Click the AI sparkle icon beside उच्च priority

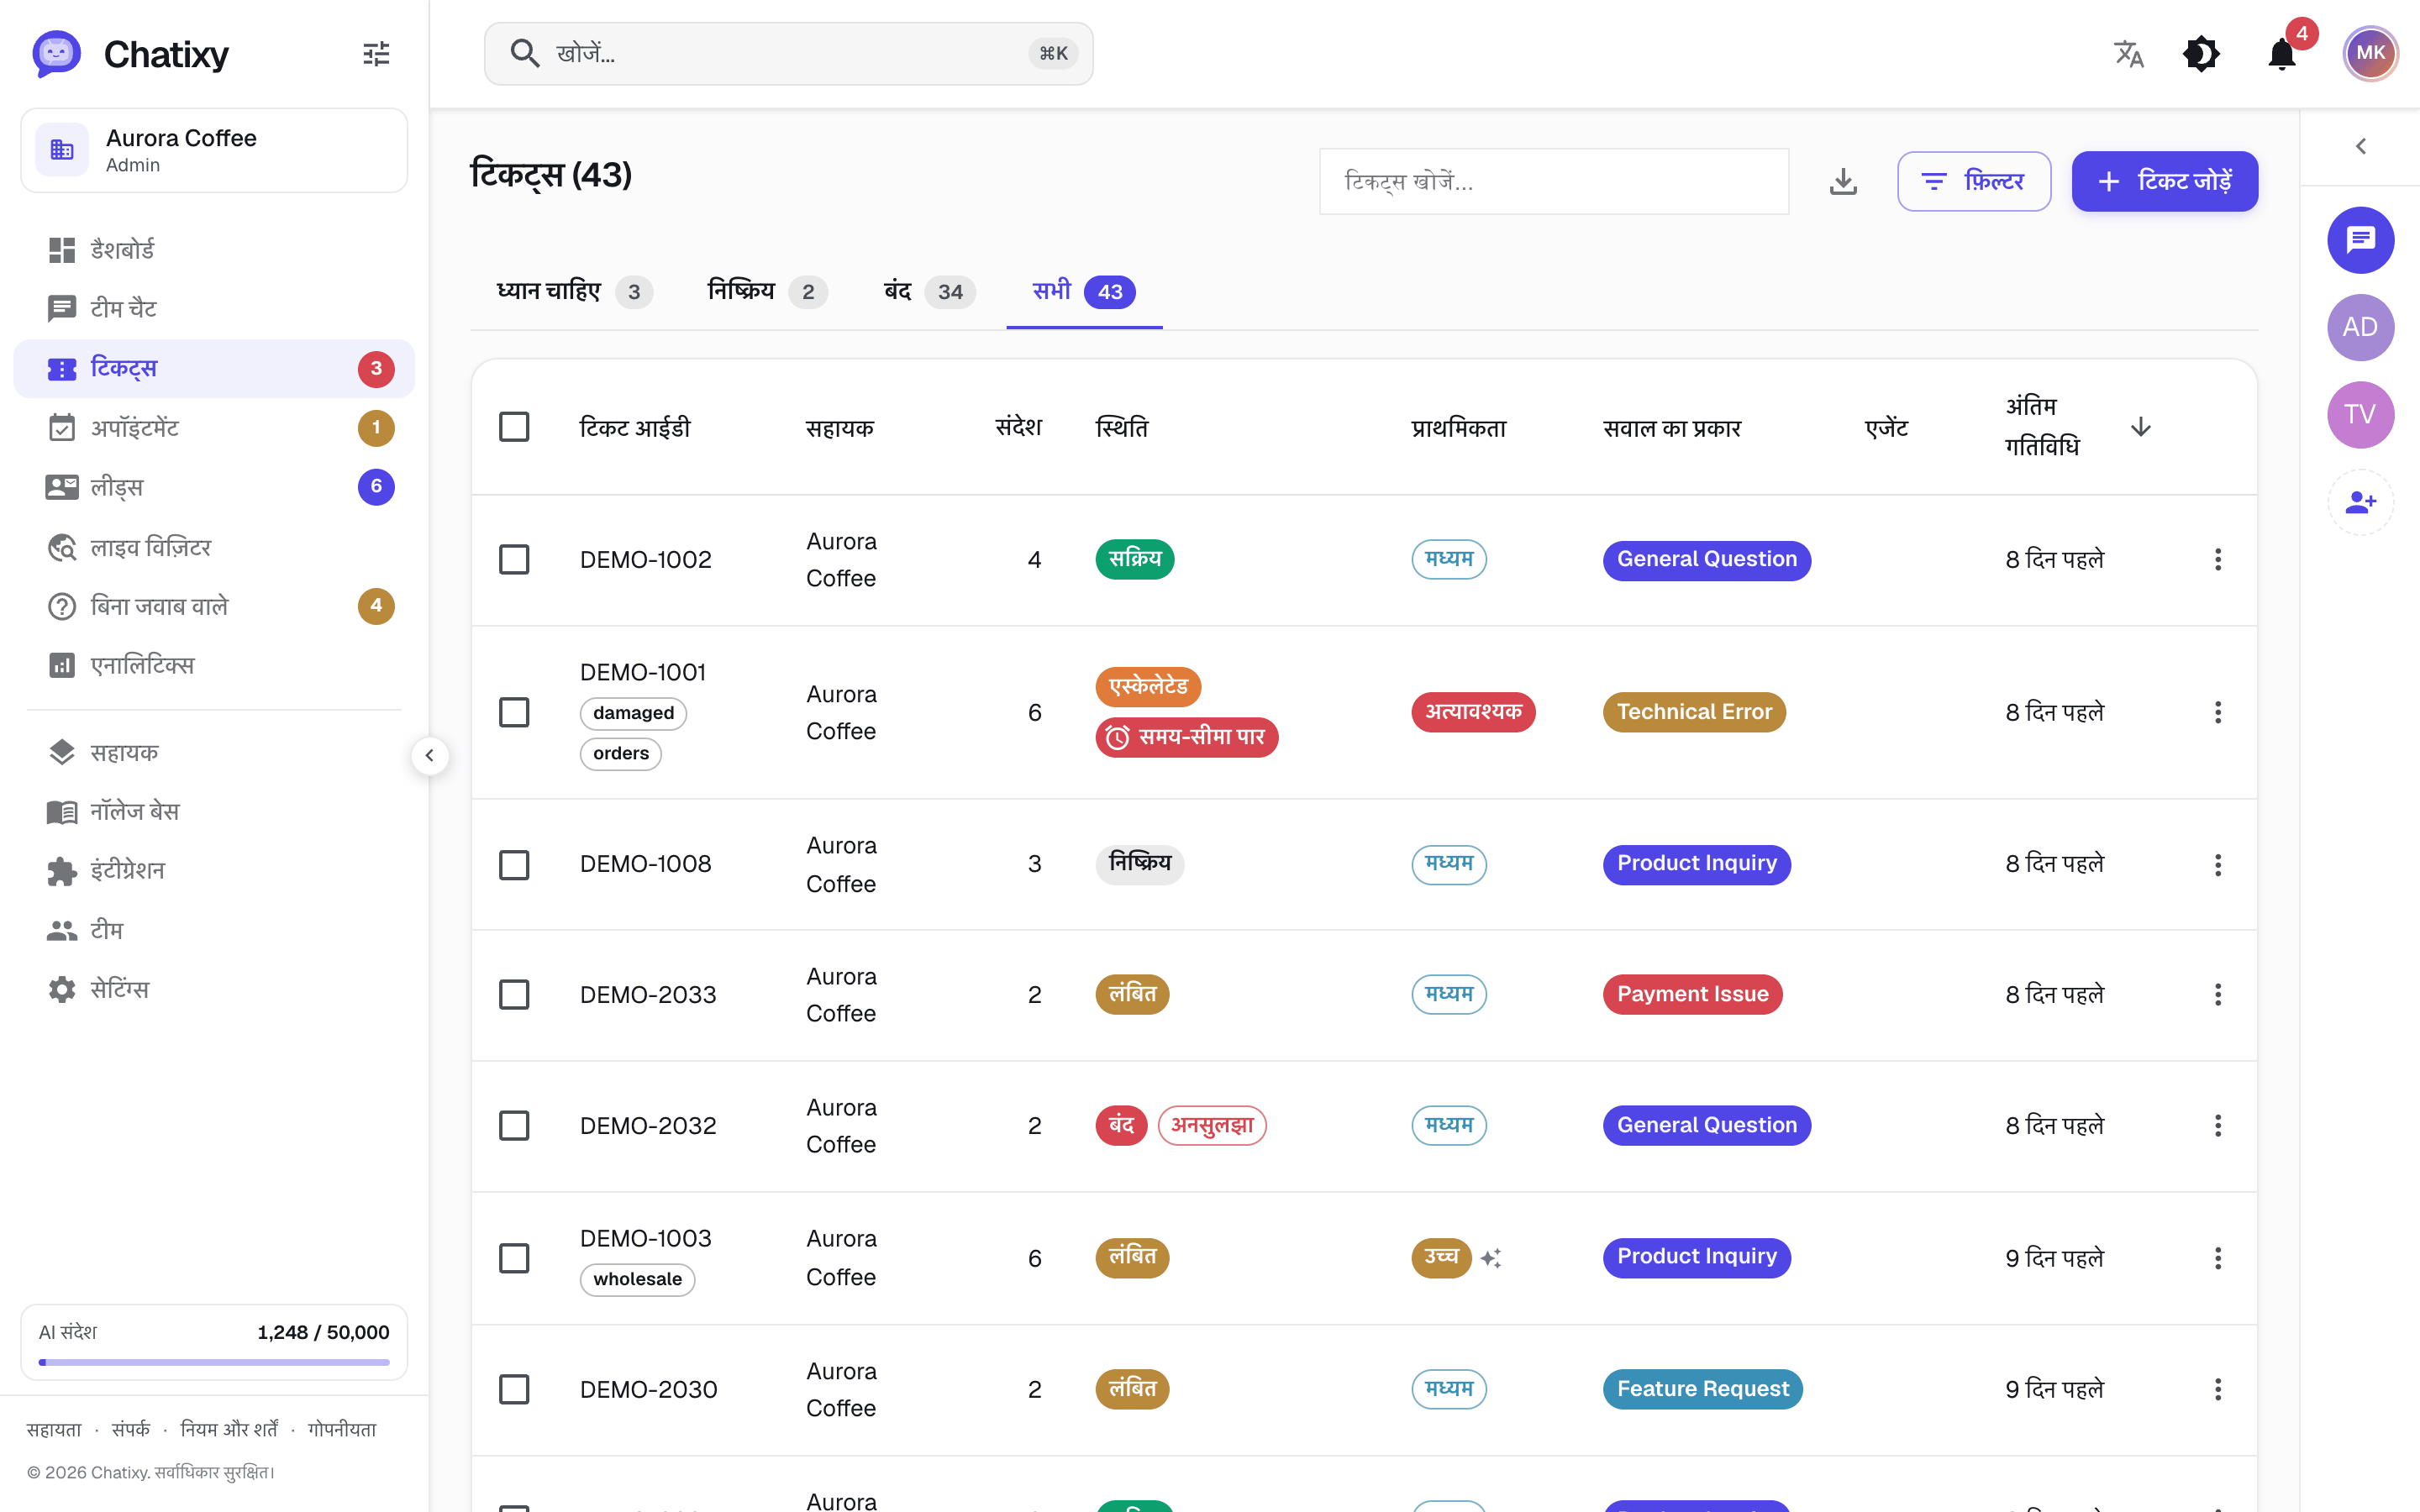click(x=1491, y=1258)
